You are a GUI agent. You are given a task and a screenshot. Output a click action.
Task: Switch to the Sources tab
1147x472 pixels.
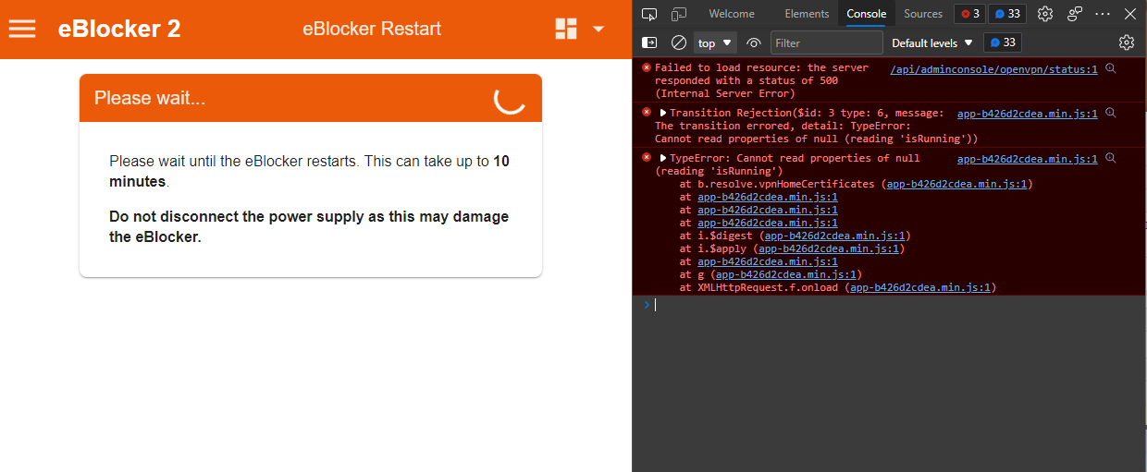pyautogui.click(x=923, y=14)
